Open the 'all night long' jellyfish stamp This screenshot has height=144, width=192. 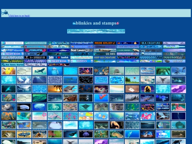86,134
